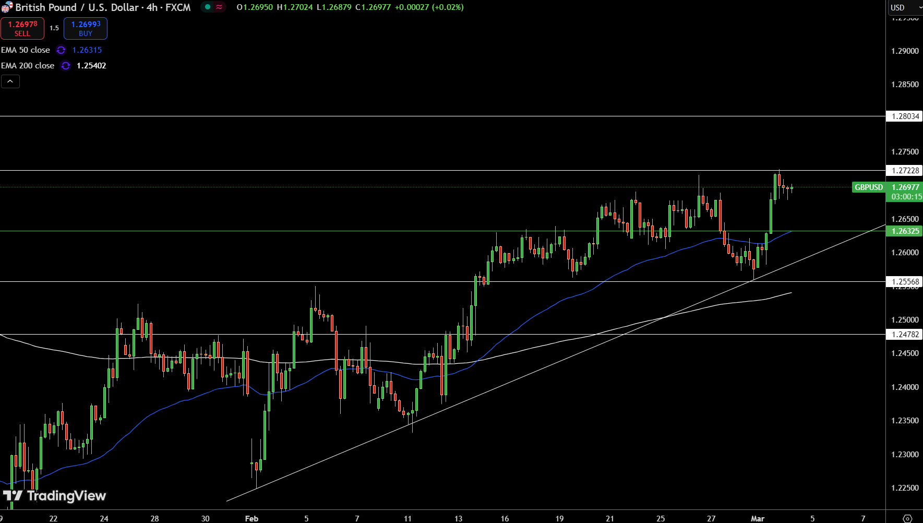Click the British Pound / U.S. Dollar symbol title
The image size is (923, 523).
click(x=77, y=7)
